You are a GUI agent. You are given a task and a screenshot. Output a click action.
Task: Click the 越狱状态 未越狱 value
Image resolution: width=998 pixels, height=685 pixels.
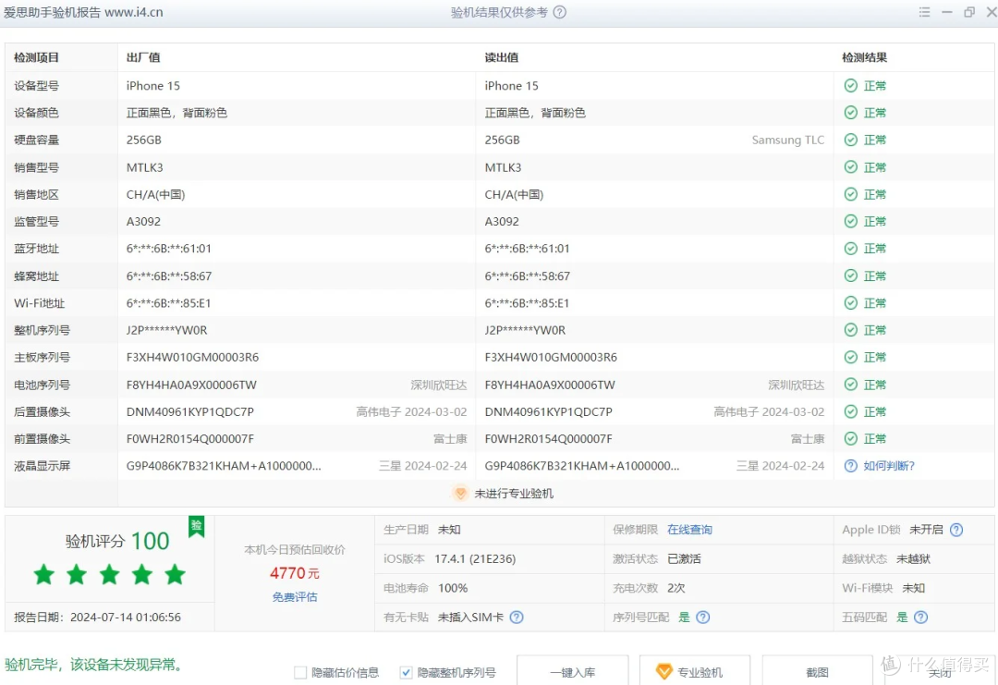click(913, 559)
